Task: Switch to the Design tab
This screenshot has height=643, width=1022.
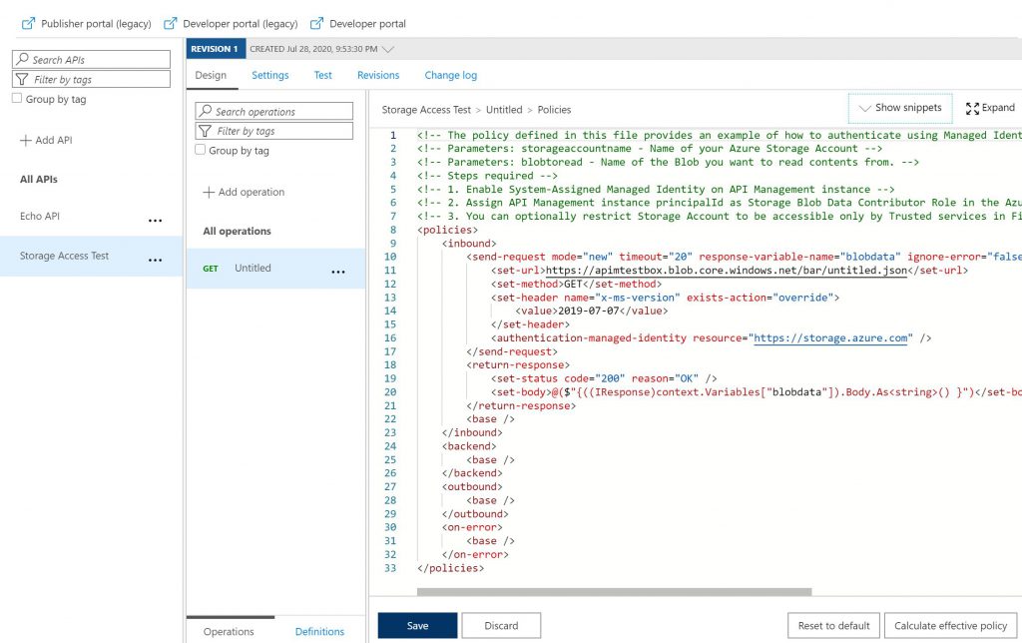Action: click(x=211, y=75)
